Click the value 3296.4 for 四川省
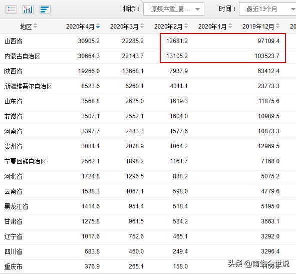 point(270,251)
